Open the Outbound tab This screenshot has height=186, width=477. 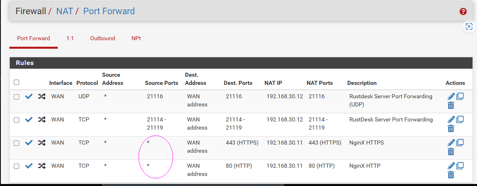[102, 38]
